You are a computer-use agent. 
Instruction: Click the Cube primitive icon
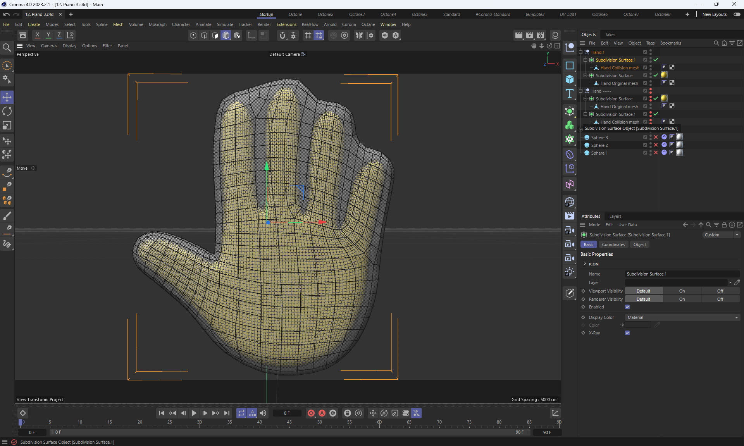(569, 79)
